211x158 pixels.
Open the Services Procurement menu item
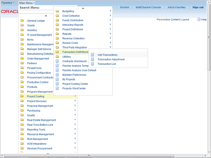(x=40, y=148)
